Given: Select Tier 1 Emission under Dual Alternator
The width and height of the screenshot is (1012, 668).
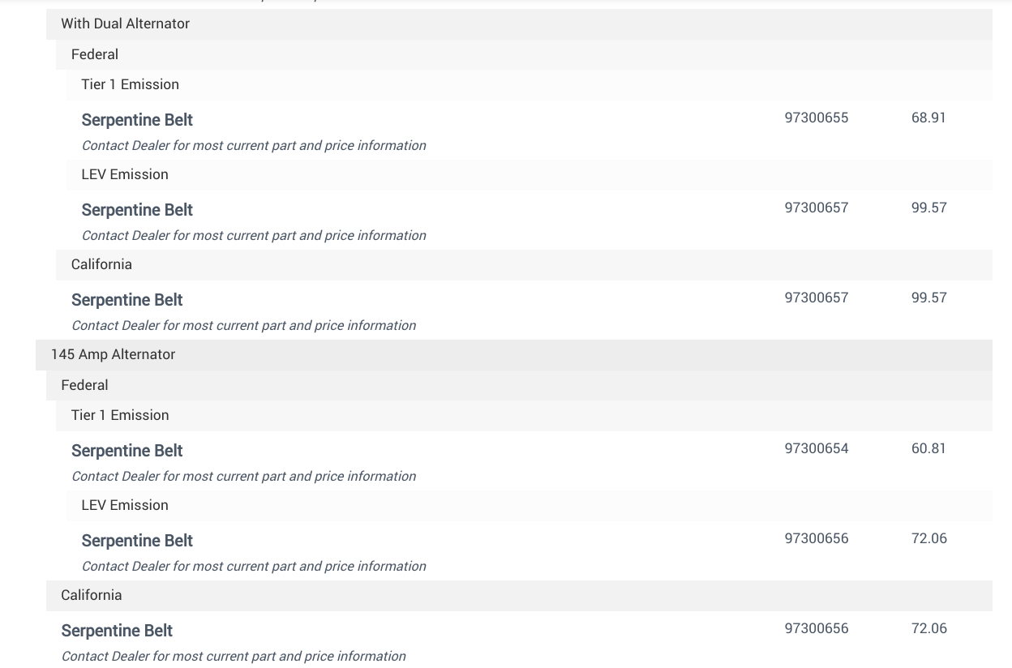Looking at the screenshot, I should [130, 84].
